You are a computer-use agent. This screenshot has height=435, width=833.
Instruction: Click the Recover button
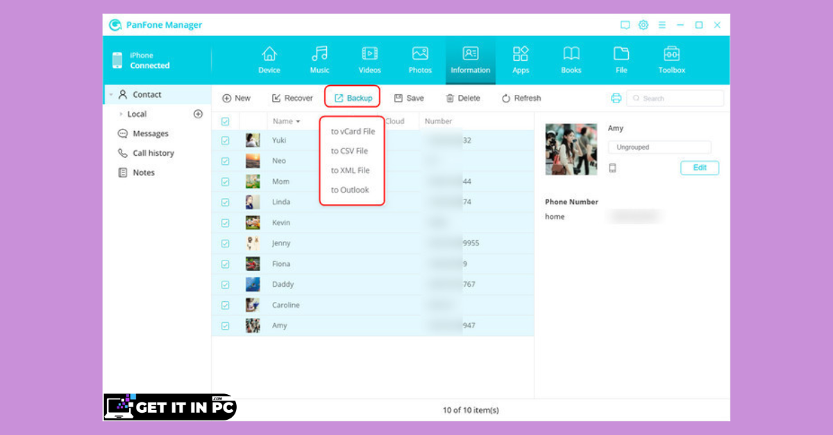(x=292, y=98)
